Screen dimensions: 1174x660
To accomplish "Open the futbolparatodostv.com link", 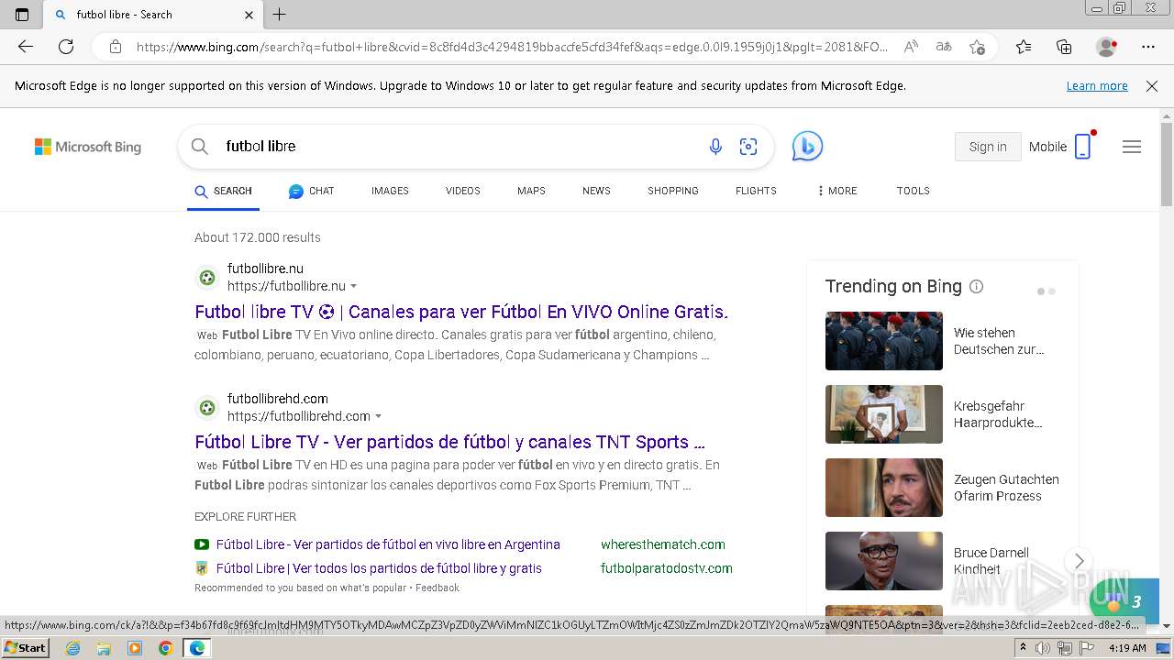I will [x=667, y=568].
